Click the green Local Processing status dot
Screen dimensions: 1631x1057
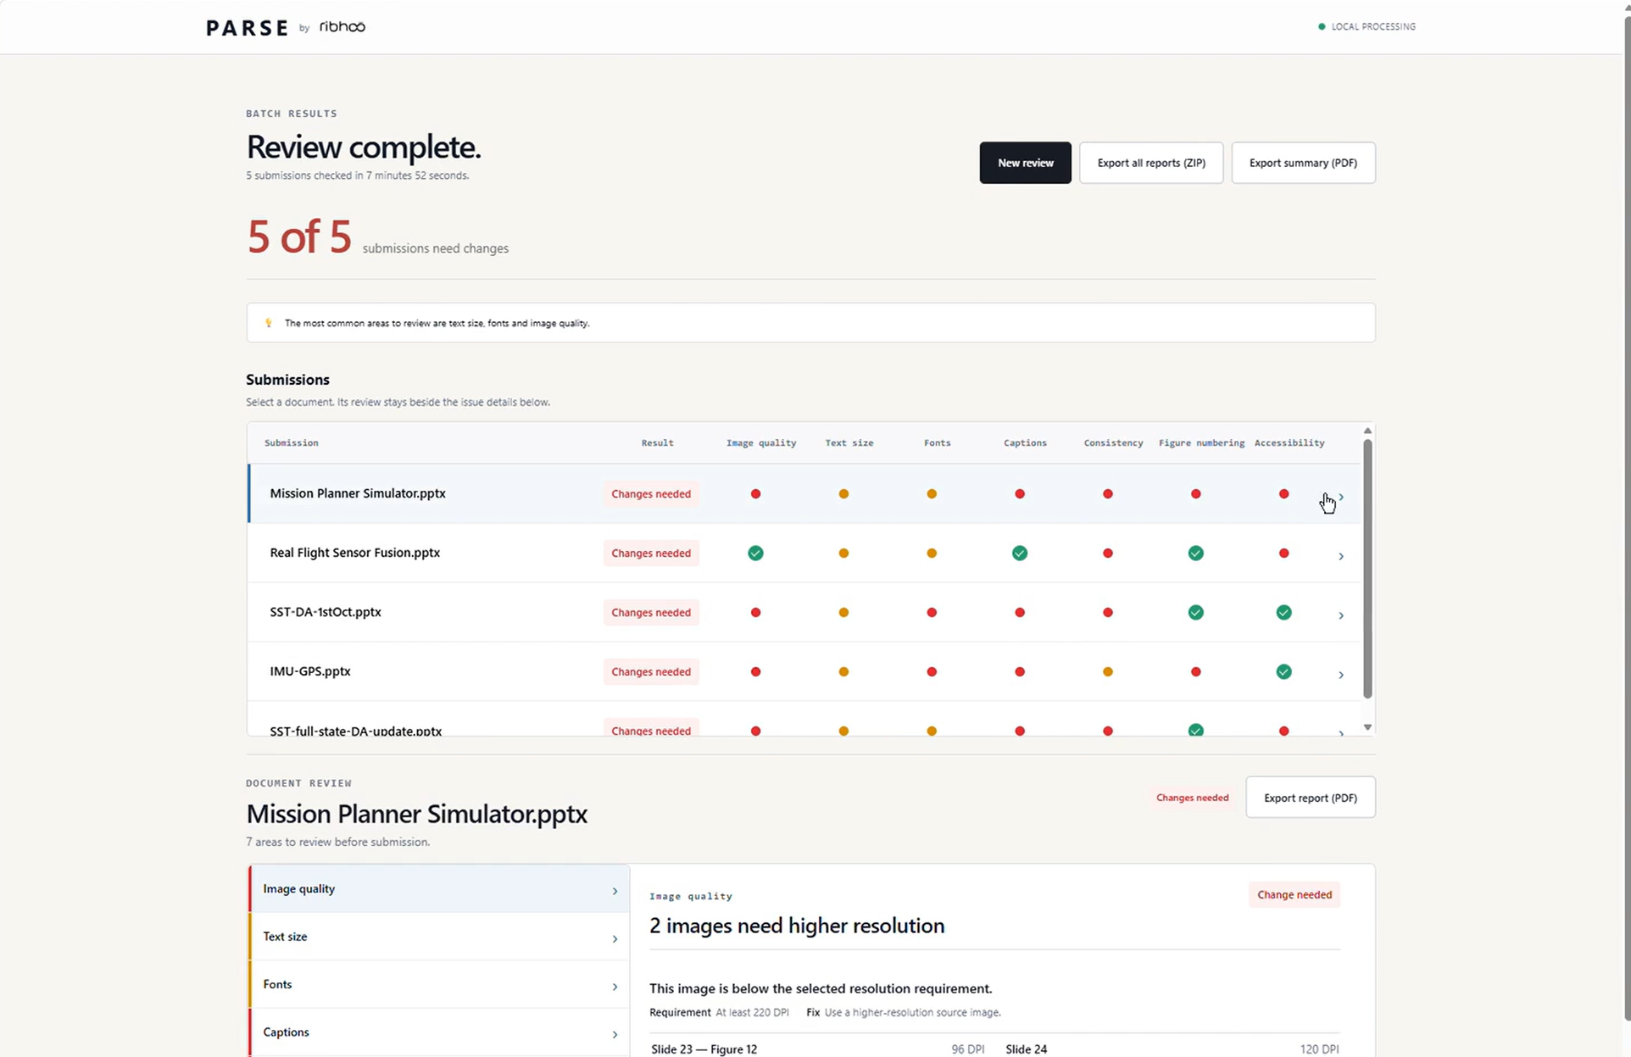click(x=1322, y=27)
